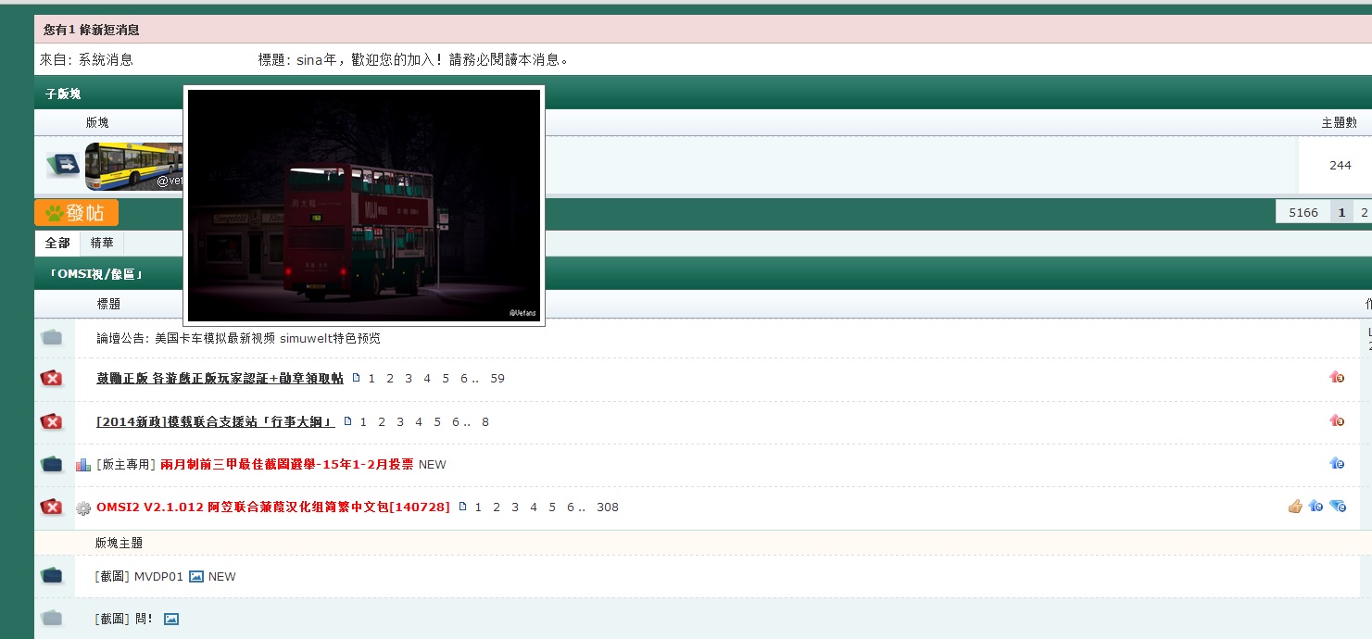Click the page icon after 鼓勵正版 title

(355, 378)
